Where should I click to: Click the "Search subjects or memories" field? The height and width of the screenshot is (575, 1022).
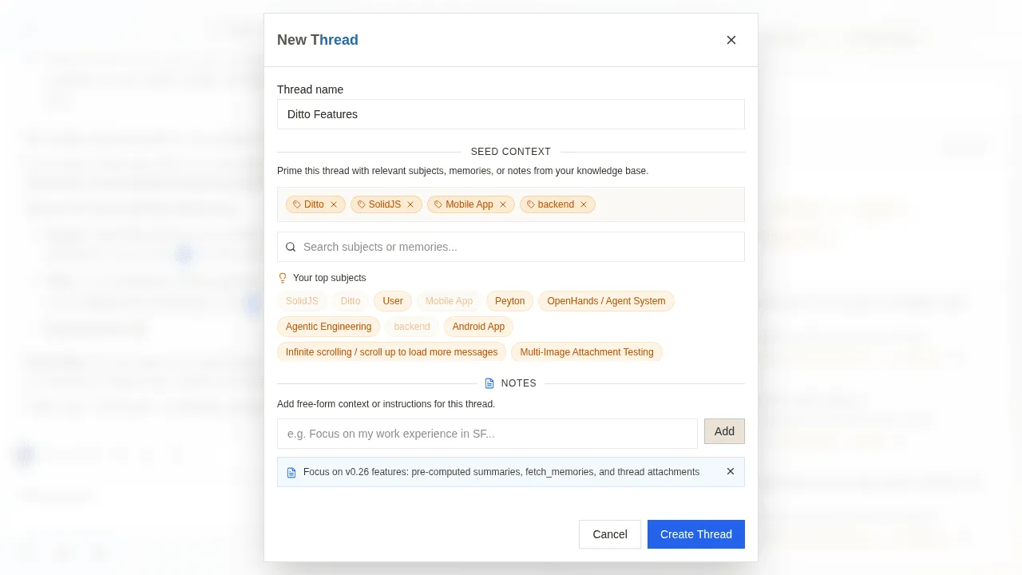tap(511, 247)
